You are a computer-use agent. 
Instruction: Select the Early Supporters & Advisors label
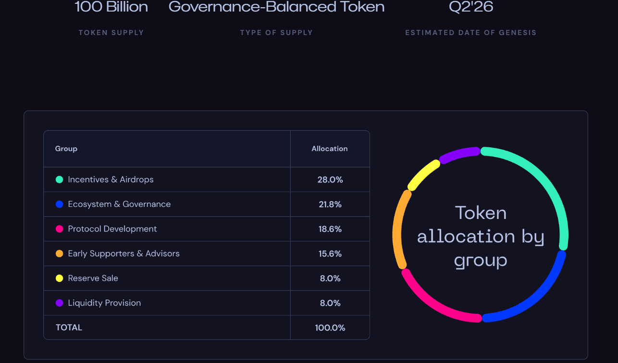[124, 254]
